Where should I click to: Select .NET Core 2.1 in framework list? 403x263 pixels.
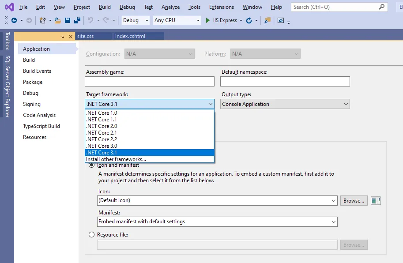click(x=150, y=133)
